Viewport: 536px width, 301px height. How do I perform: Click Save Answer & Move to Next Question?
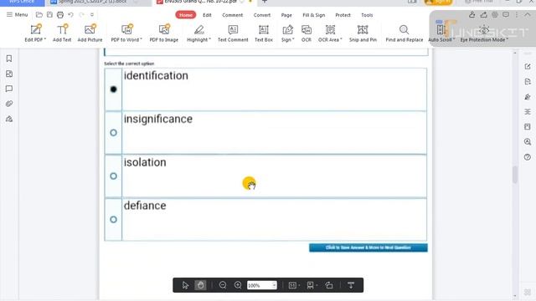point(368,247)
